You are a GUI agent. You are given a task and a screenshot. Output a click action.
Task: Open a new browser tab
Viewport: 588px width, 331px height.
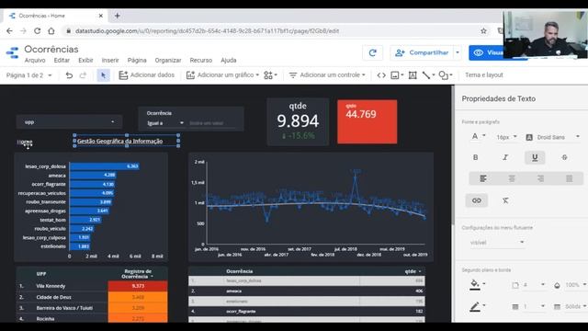118,16
